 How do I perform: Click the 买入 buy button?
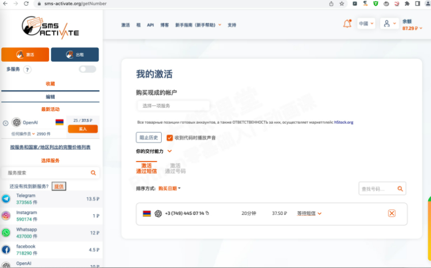coord(83,129)
